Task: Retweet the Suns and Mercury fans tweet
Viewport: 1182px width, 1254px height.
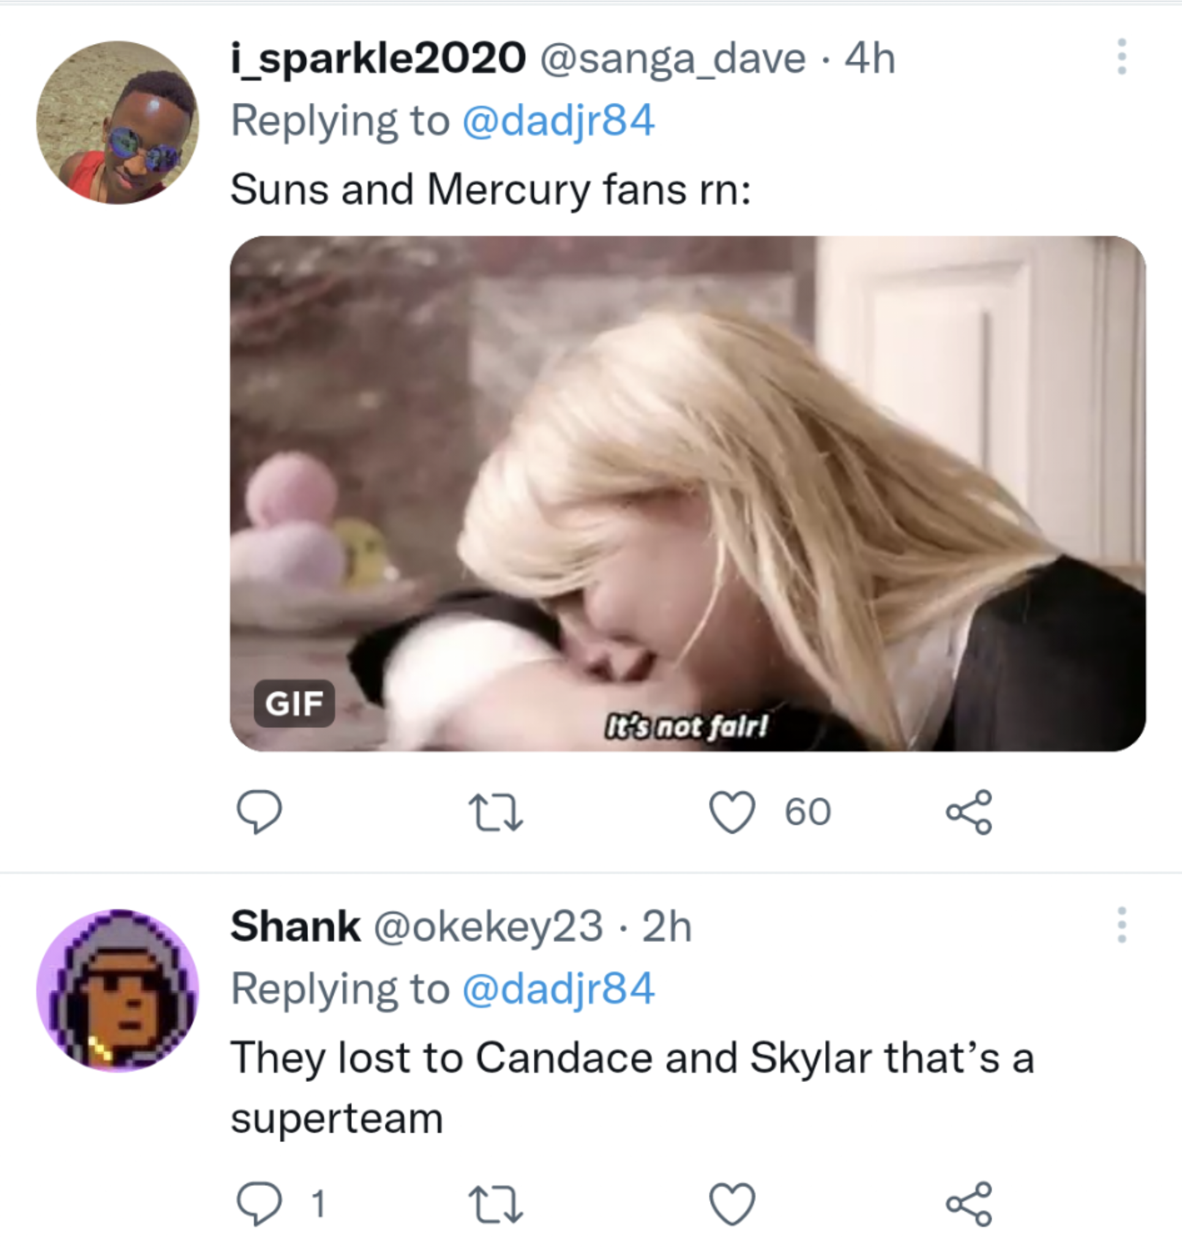Action: tap(496, 812)
